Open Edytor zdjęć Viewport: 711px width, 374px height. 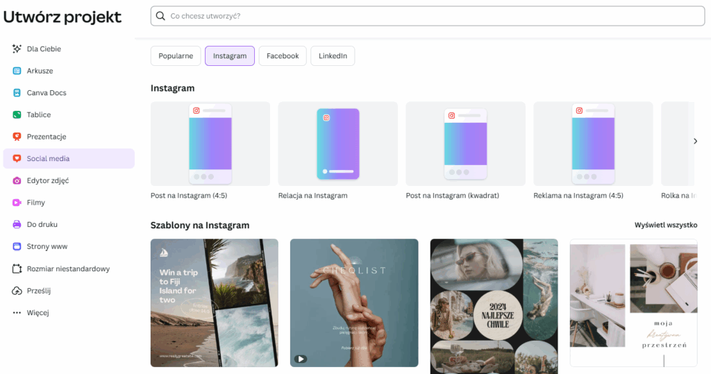click(69, 180)
